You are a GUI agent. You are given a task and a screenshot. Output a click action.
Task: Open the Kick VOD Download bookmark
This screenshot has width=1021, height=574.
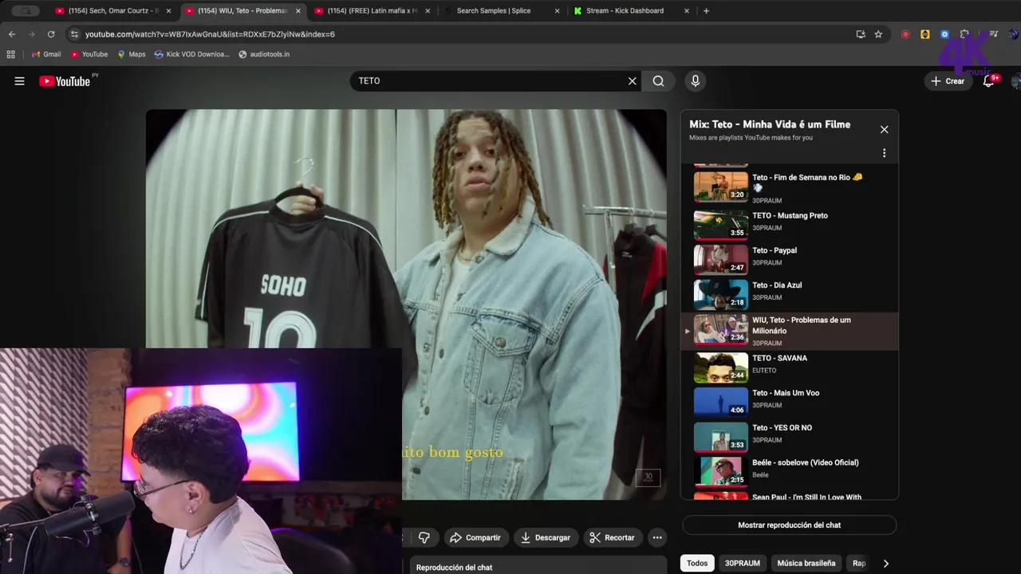(192, 54)
